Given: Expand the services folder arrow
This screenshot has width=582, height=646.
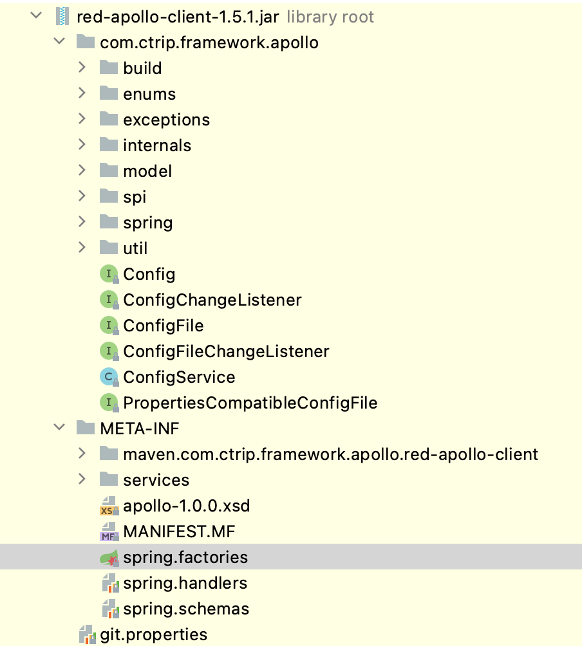Looking at the screenshot, I should point(82,479).
